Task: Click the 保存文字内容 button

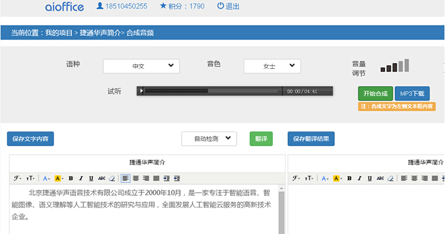Action: pyautogui.click(x=31, y=139)
